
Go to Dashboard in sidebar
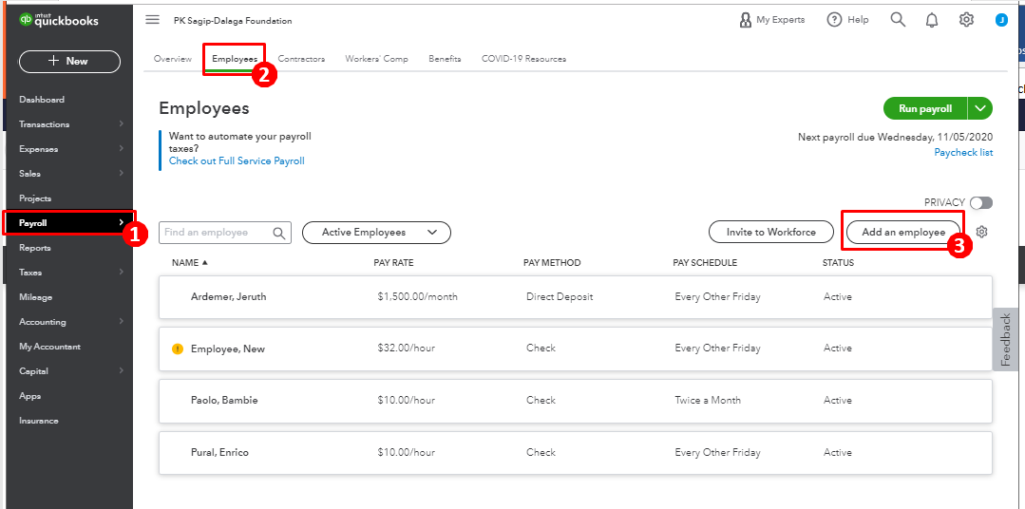point(42,100)
